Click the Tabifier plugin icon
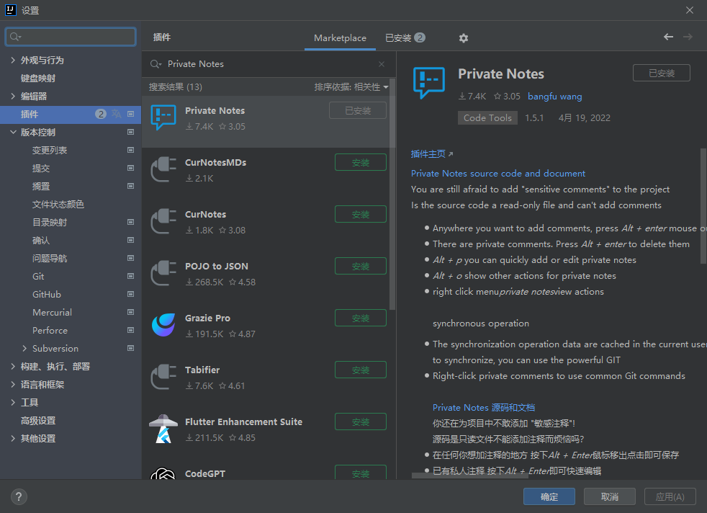 [163, 378]
